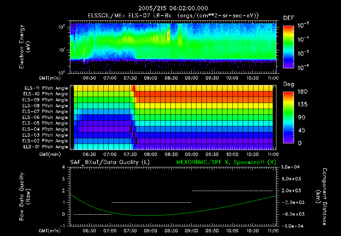
Task: Select the 'ELS-11 Pitch Angle' row label
Action: pyautogui.click(x=46, y=88)
